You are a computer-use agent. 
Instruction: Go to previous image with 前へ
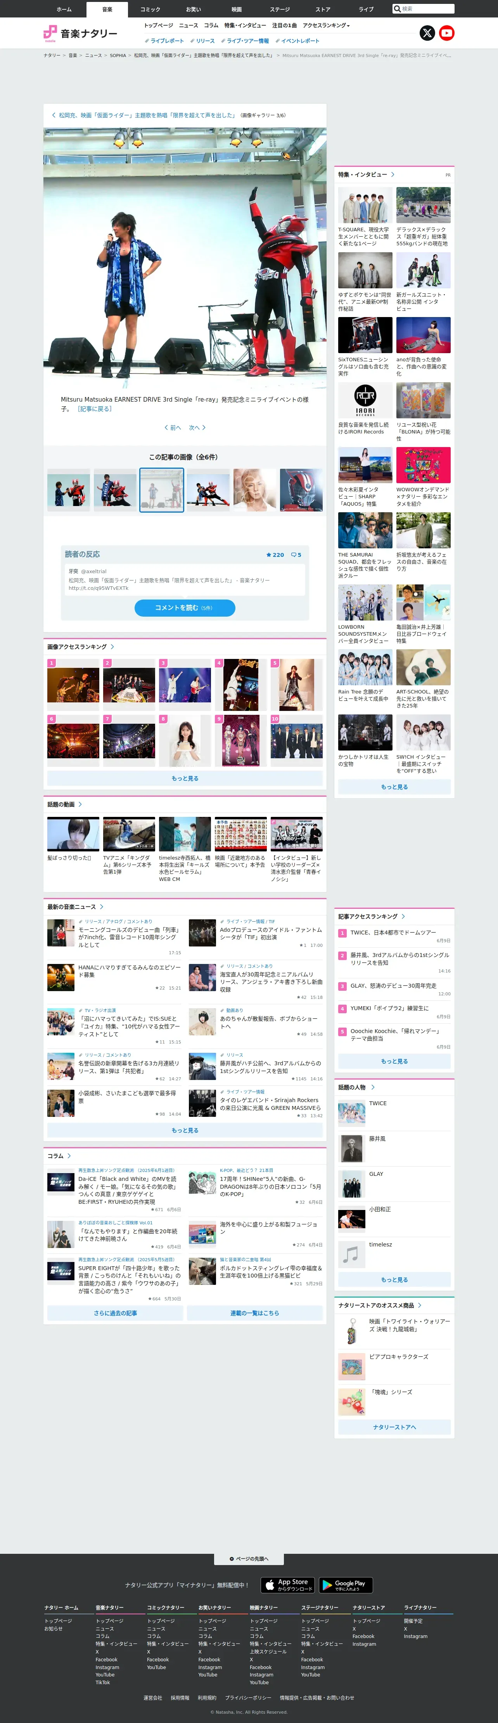(x=173, y=427)
